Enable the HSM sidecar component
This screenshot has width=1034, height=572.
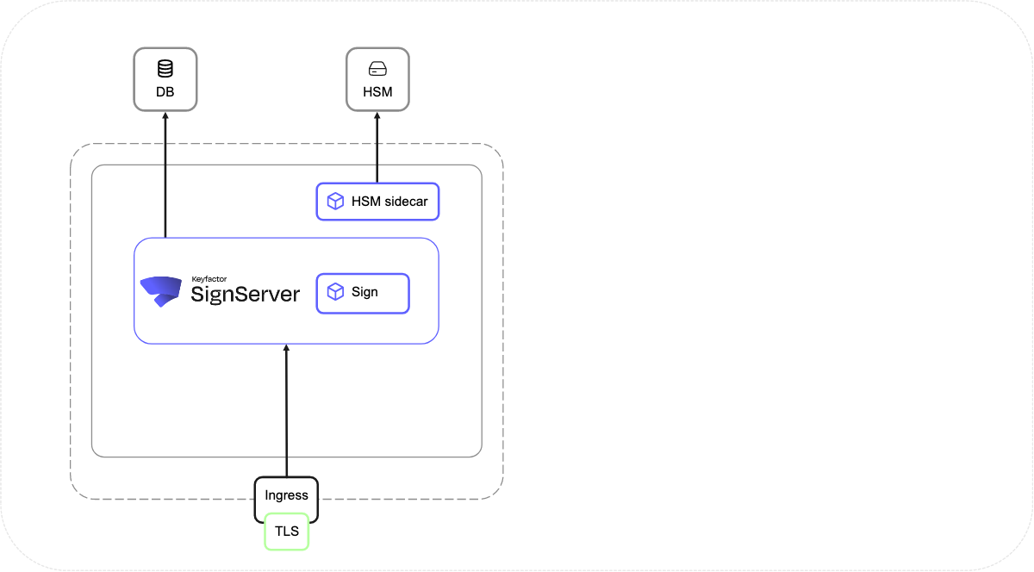coord(377,201)
